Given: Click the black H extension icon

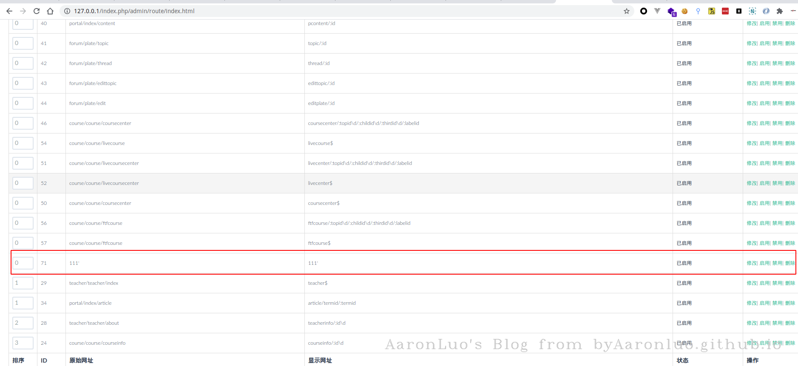Looking at the screenshot, I should [x=739, y=11].
